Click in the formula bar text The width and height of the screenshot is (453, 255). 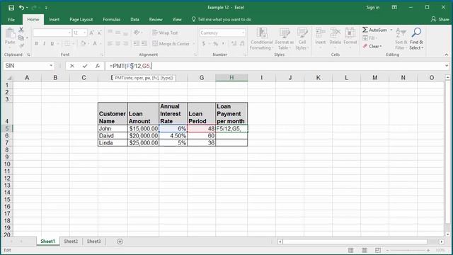coord(275,66)
